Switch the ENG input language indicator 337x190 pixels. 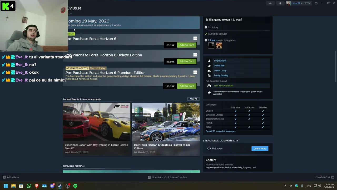(309, 186)
